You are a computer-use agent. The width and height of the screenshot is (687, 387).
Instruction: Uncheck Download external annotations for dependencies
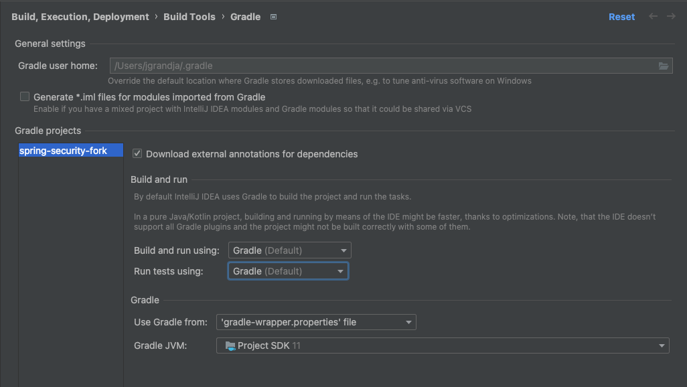137,154
